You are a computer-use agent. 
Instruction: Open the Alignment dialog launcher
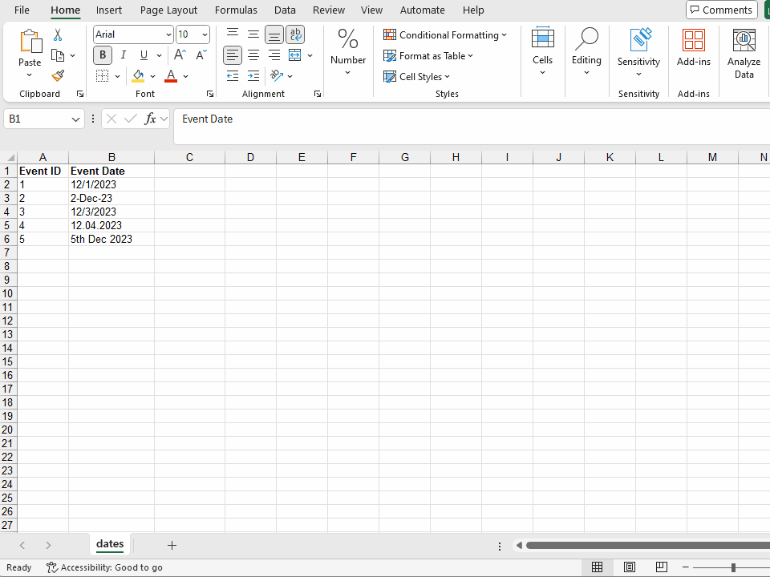[318, 94]
